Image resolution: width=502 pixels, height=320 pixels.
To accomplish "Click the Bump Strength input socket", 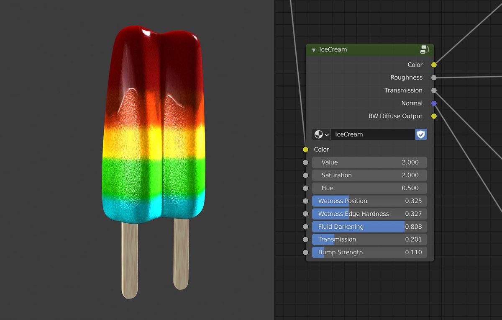I will point(305,252).
